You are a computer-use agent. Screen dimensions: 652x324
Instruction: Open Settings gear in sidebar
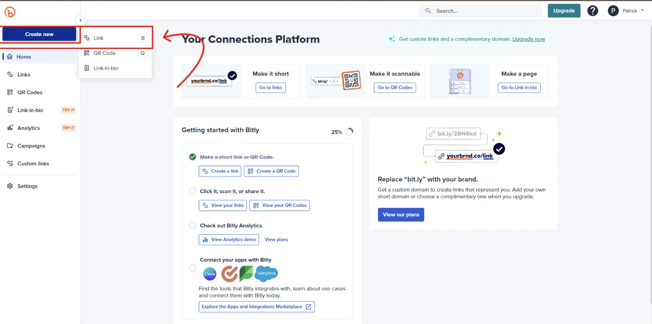[10, 186]
